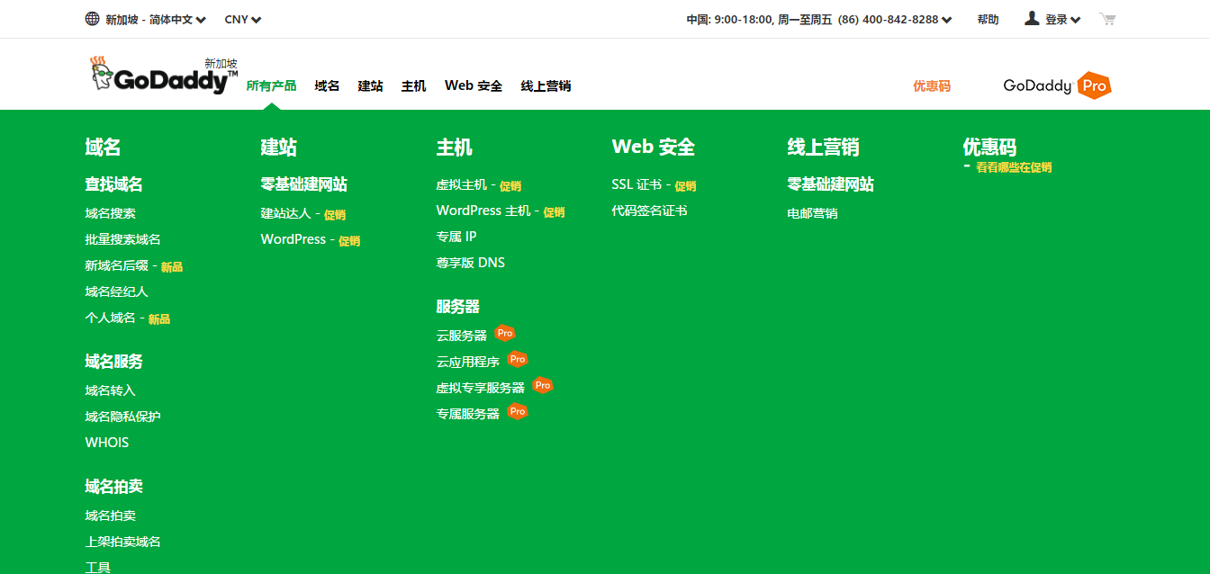The image size is (1210, 574).
Task: Open the 主机 top navigation menu
Action: (413, 86)
